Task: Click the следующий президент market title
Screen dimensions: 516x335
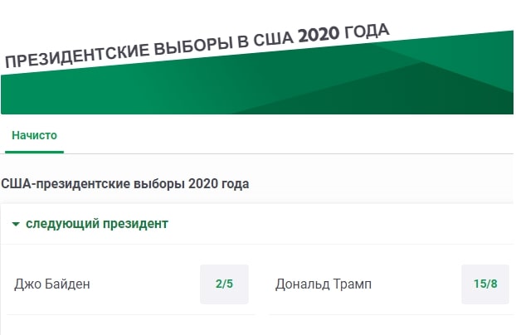Action: pos(97,224)
